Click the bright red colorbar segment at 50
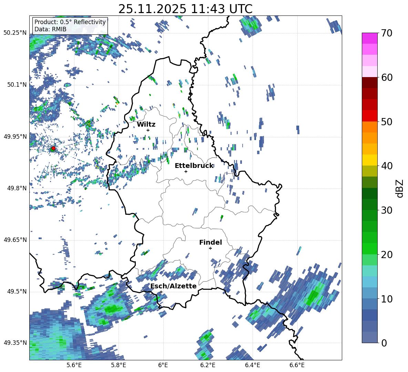The height and width of the screenshot is (372, 408). tap(369, 116)
